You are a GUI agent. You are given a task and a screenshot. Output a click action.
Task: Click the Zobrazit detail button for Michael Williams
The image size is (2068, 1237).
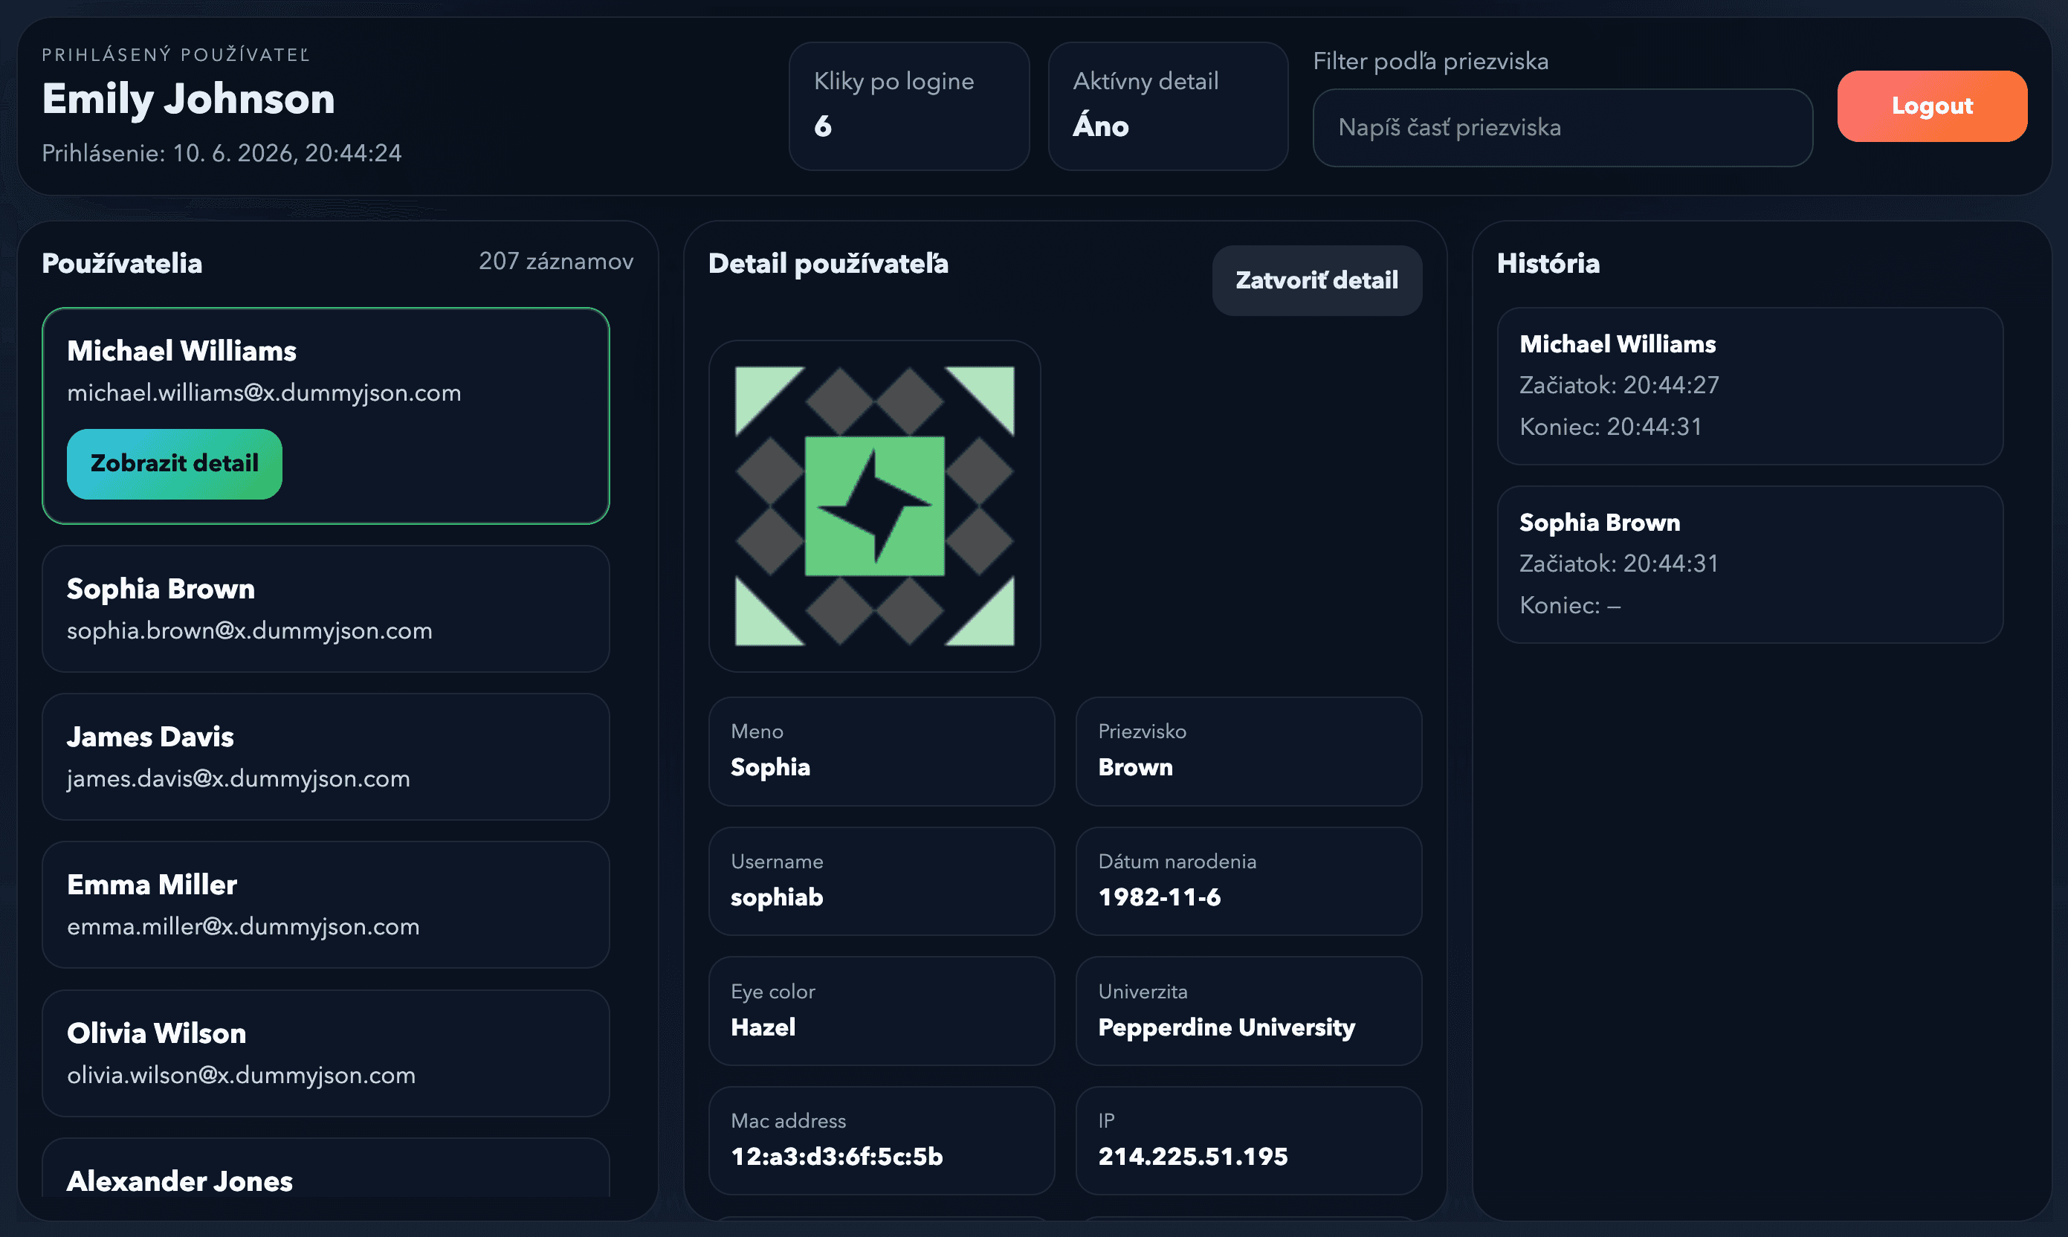pos(174,463)
